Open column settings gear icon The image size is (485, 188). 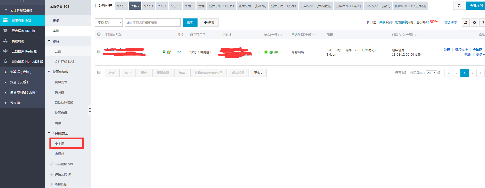(x=474, y=23)
